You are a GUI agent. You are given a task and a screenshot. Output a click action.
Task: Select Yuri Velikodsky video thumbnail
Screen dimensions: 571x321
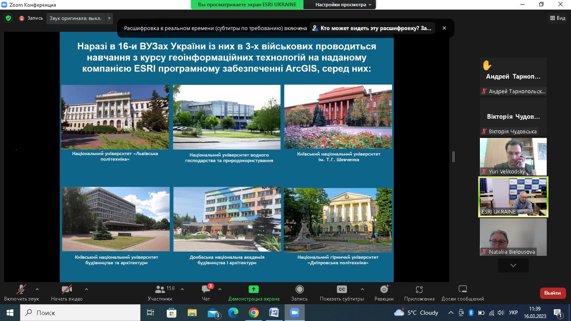pos(513,157)
